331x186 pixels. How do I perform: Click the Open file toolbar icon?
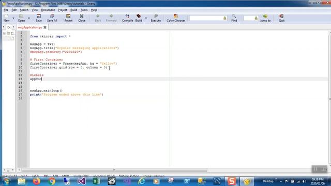point(21,18)
